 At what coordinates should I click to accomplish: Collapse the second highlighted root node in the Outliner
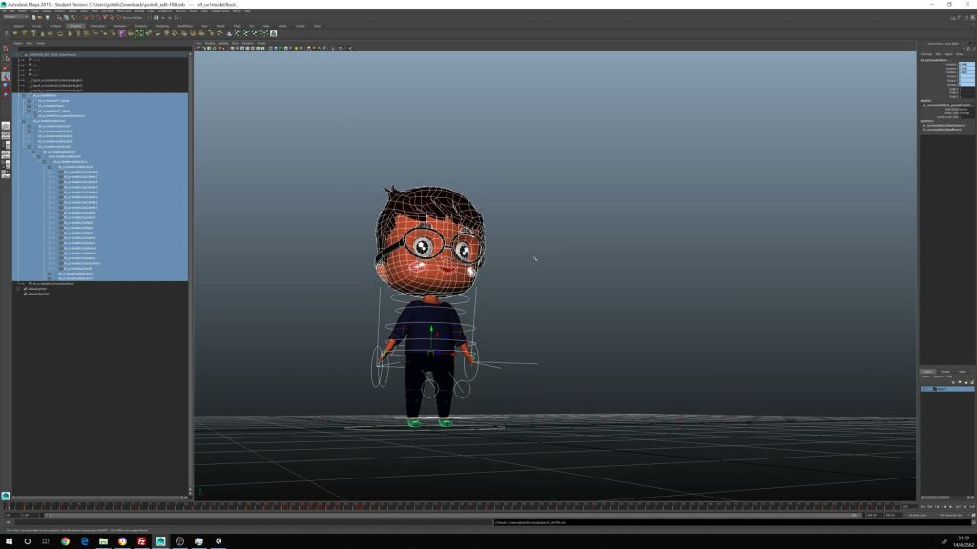pyautogui.click(x=24, y=121)
